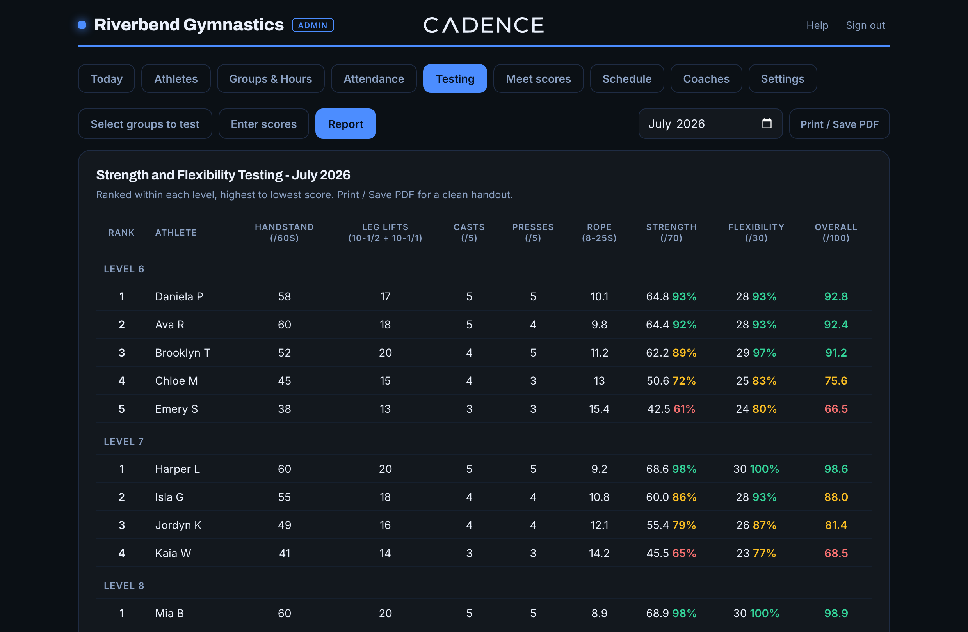Click Kaia W's handstand value 41
The image size is (968, 632).
tap(284, 553)
